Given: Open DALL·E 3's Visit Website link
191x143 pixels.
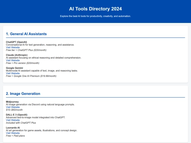Looking at the screenshot, I should coord(13,120).
